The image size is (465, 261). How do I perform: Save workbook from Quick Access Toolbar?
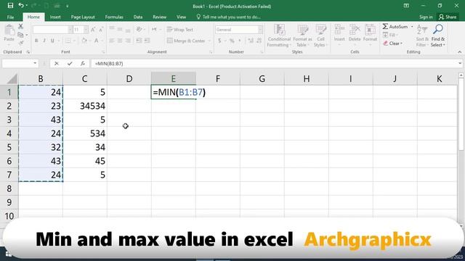(10, 5)
